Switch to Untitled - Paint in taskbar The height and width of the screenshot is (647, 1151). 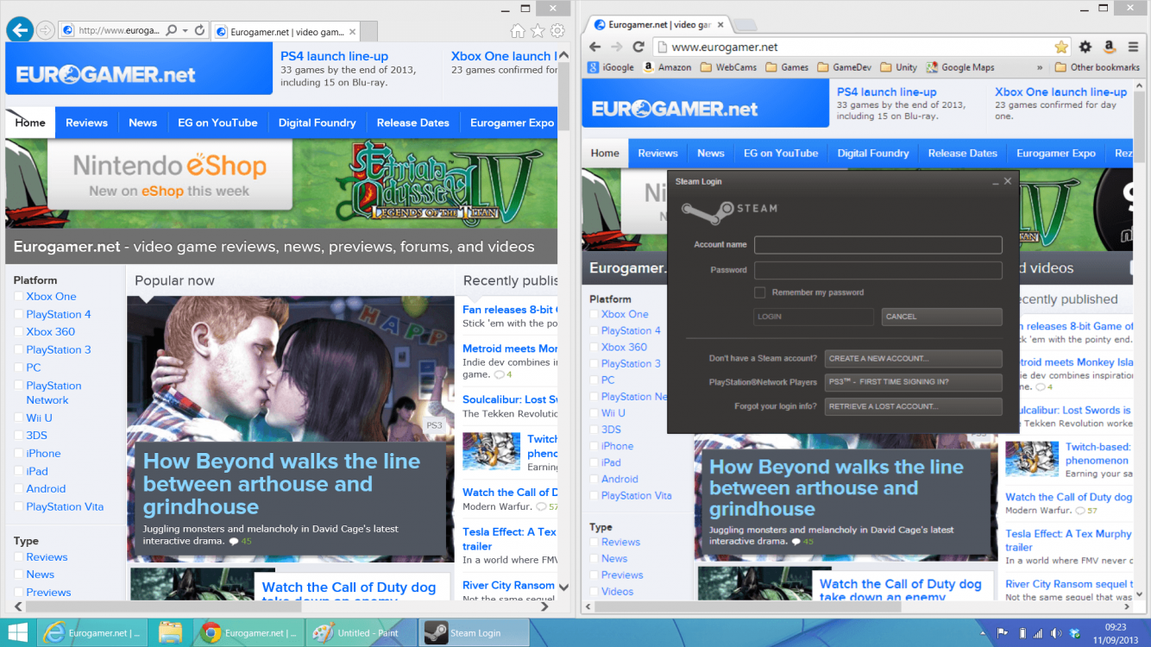pyautogui.click(x=362, y=632)
